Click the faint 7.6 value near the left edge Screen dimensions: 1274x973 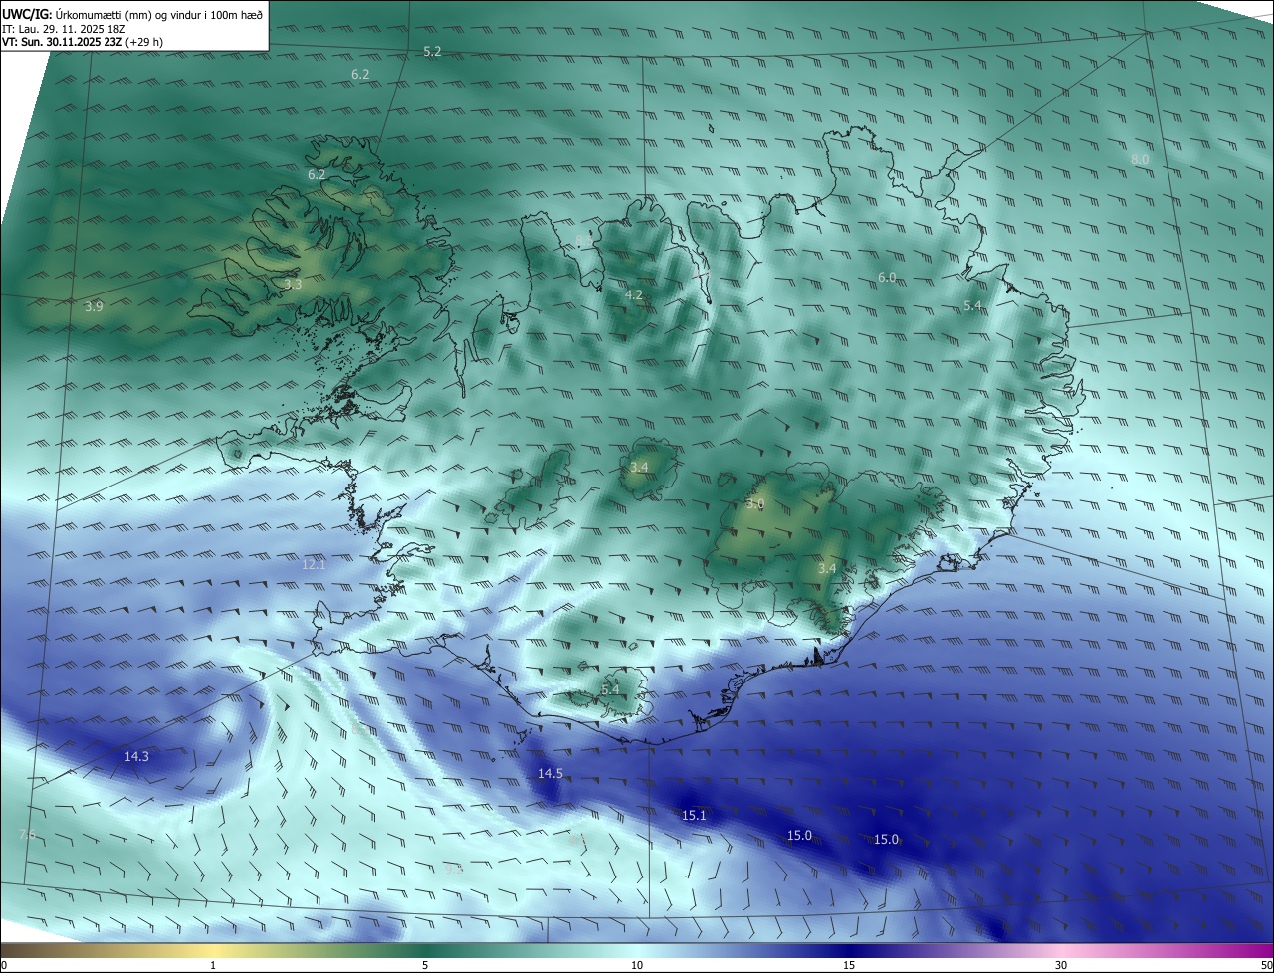click(27, 834)
